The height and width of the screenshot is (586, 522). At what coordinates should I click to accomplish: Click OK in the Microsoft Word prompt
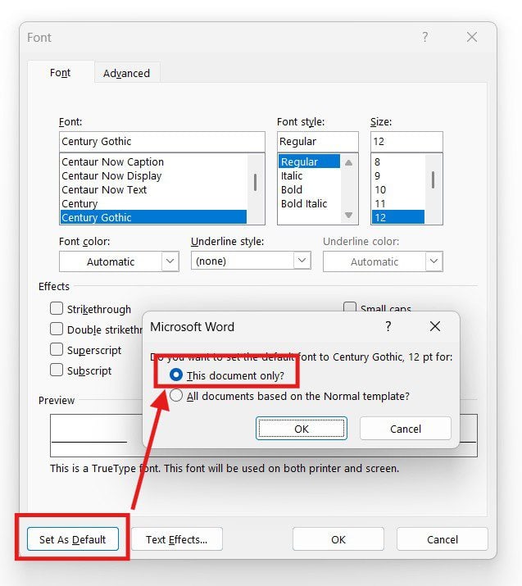[302, 429]
